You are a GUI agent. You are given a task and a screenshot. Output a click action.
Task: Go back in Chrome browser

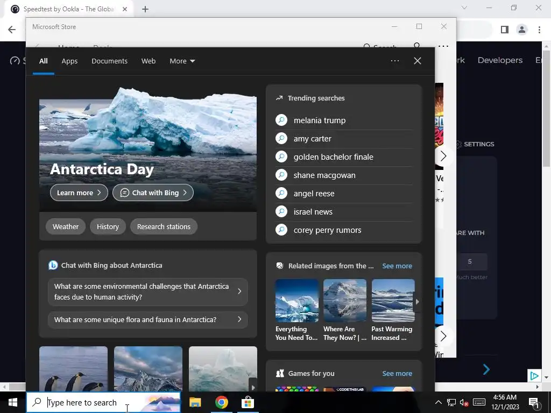(12, 30)
